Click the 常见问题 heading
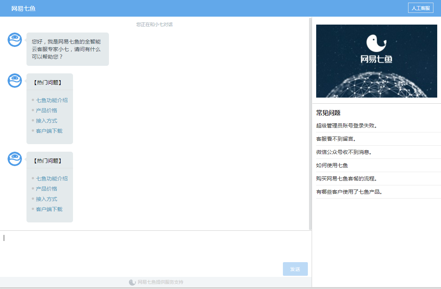Image resolution: width=441 pixels, height=289 pixels. click(x=328, y=113)
